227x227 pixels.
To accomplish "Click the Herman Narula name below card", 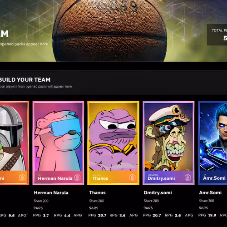I will pyautogui.click(x=51, y=193).
